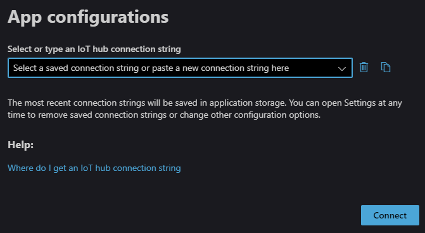This screenshot has width=425, height=233.
Task: Copy the string using the clipboard icon
Action: (386, 67)
